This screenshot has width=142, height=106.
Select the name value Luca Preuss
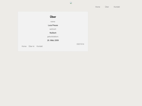click(53, 25)
